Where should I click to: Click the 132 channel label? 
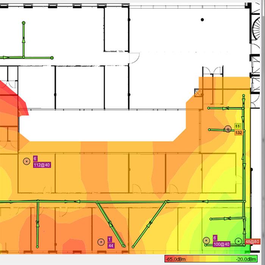pos(238,132)
